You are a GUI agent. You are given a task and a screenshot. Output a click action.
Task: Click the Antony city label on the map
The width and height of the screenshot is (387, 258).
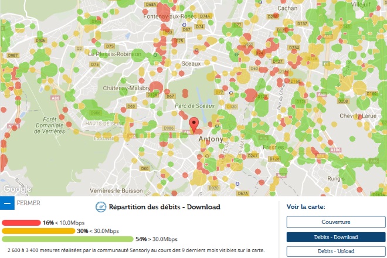211,140
